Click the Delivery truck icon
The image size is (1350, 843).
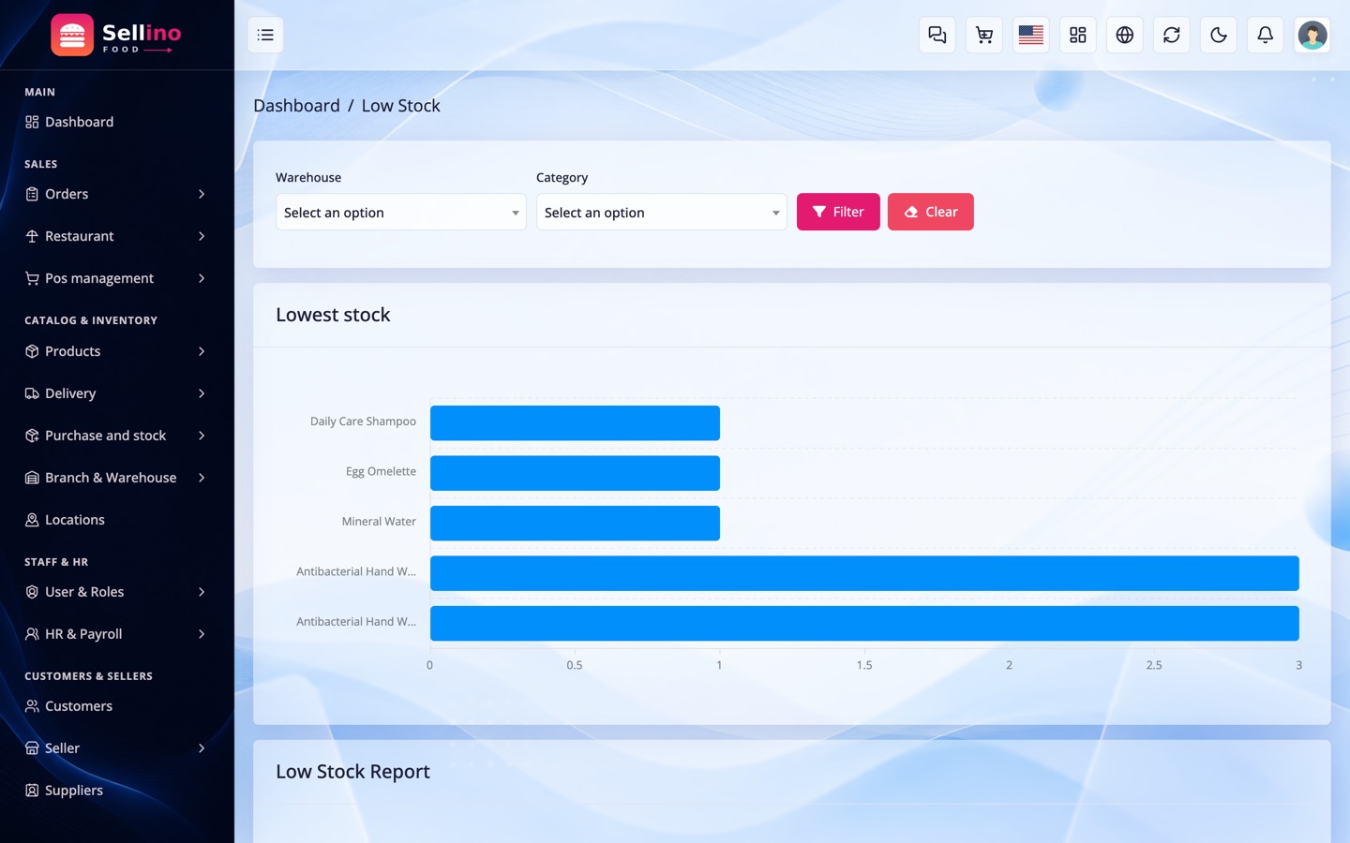click(32, 393)
